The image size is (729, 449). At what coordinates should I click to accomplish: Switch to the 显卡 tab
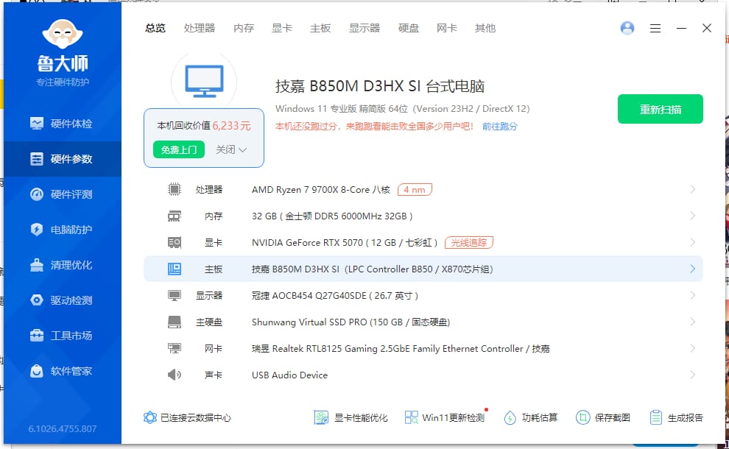[282, 29]
